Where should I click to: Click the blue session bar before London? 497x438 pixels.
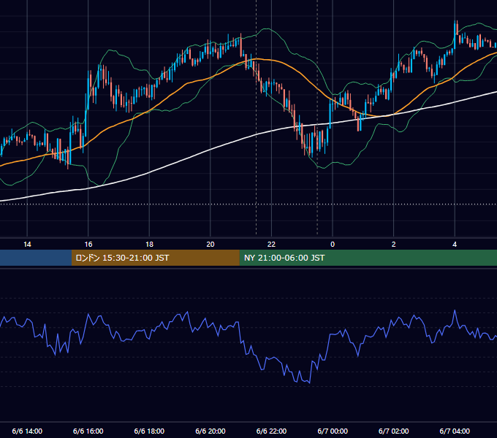point(36,258)
